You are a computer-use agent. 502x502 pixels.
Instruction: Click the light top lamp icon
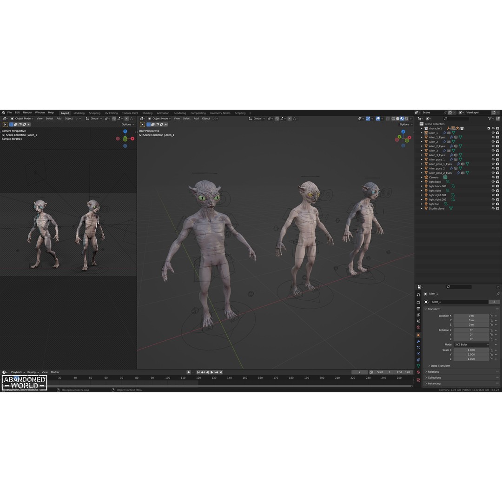tap(426, 204)
